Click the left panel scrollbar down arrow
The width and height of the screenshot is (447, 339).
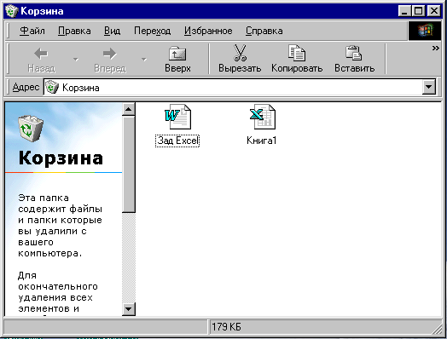click(129, 309)
